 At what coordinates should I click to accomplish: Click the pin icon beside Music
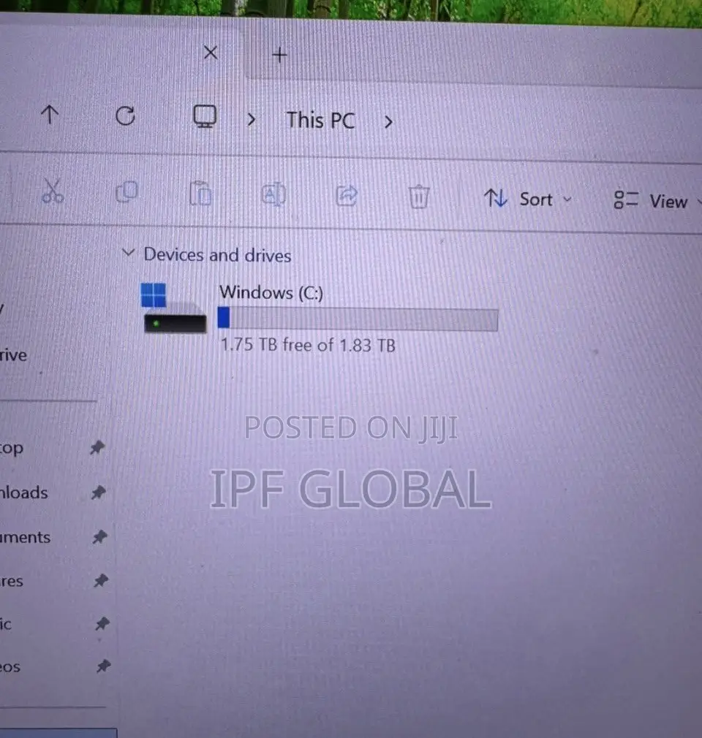pyautogui.click(x=102, y=623)
